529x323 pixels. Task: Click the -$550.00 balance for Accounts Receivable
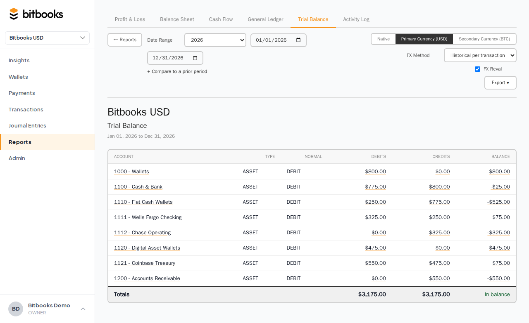[x=498, y=278]
